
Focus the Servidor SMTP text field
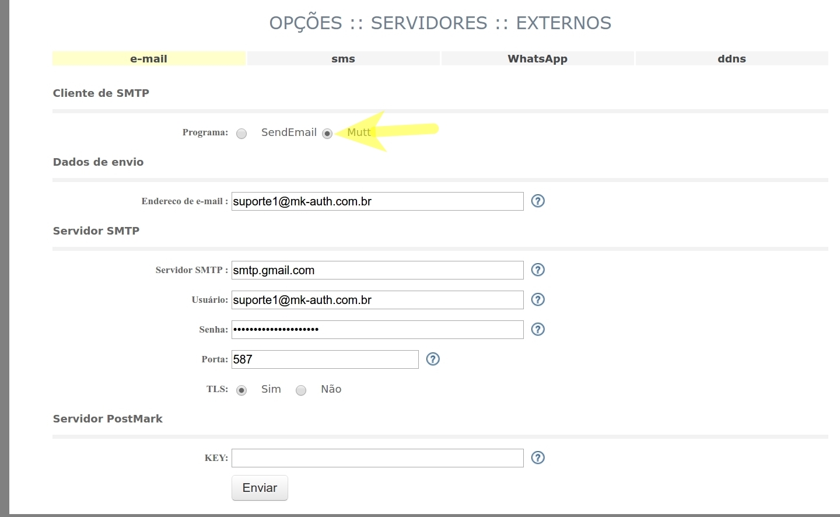pyautogui.click(x=377, y=270)
